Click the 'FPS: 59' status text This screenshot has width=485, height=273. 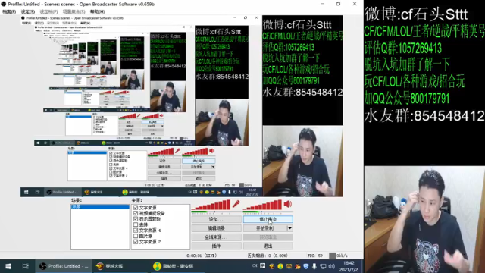315,256
